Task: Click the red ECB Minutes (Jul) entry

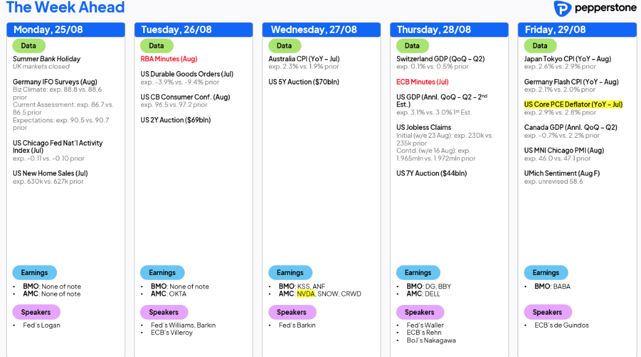Action: pyautogui.click(x=422, y=82)
